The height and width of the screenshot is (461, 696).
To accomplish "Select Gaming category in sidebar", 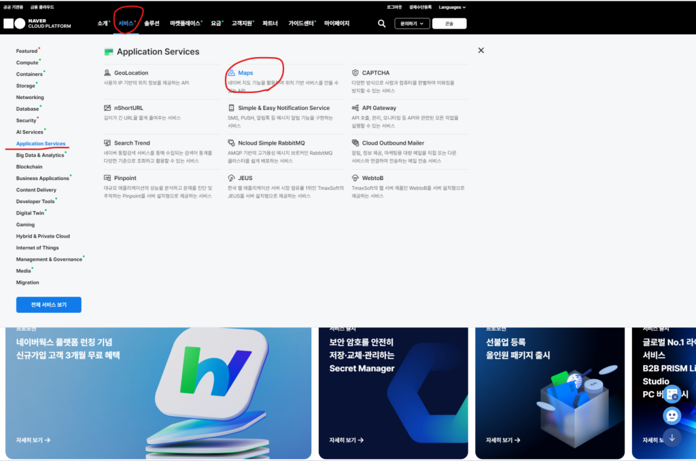I will (25, 224).
